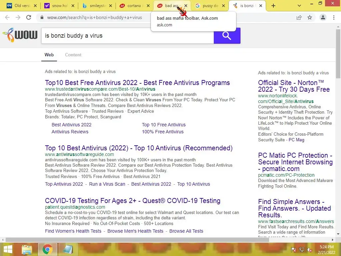Click the vertical scrollbar down arrow
Image resolution: width=341 pixels, height=256 pixels.
(x=338, y=234)
